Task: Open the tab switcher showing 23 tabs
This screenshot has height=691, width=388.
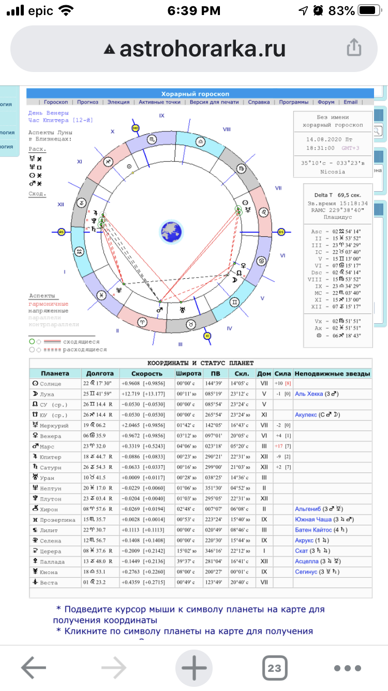Action: (274, 668)
